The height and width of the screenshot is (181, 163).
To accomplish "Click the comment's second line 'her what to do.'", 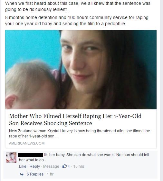I will point(32,160).
